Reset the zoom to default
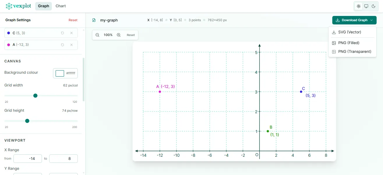The width and height of the screenshot is (383, 175). (x=130, y=35)
